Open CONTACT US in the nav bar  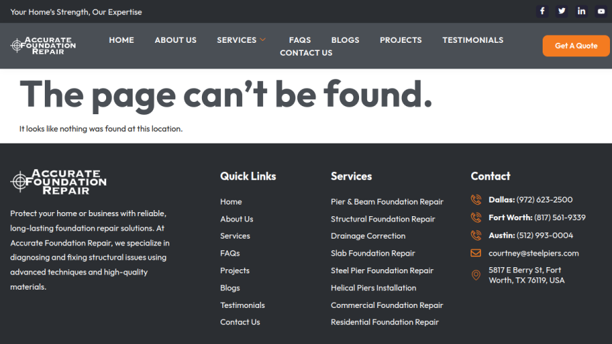coord(306,52)
